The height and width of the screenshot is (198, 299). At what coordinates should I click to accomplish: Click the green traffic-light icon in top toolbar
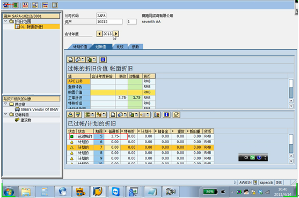click(x=16, y=5)
